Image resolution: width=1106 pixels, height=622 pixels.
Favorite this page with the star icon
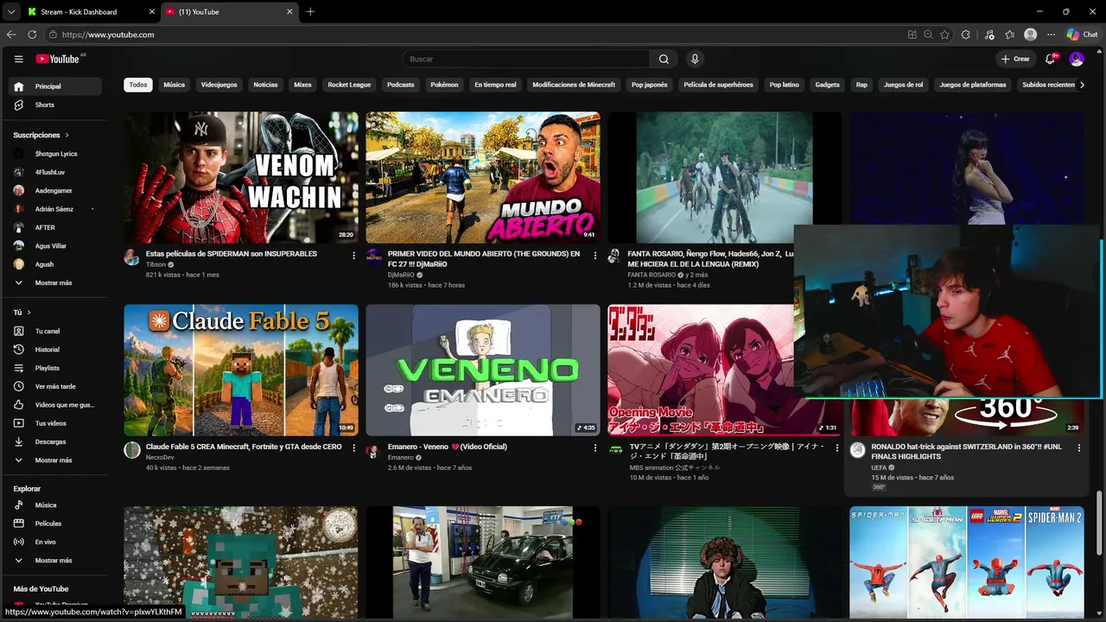click(944, 35)
